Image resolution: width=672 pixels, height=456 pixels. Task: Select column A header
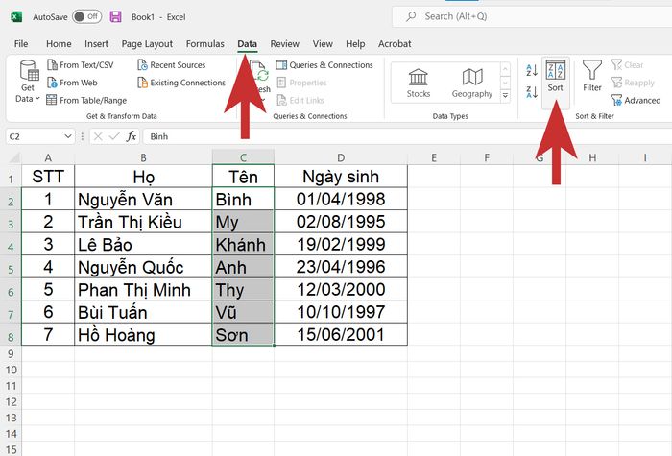pos(48,157)
